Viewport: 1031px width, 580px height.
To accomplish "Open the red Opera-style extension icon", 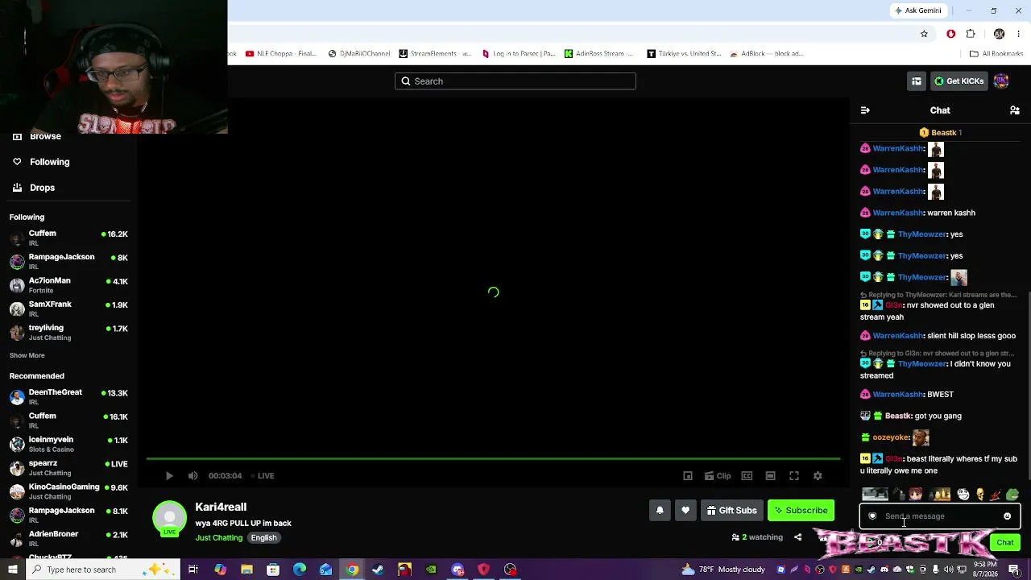I will (x=951, y=34).
